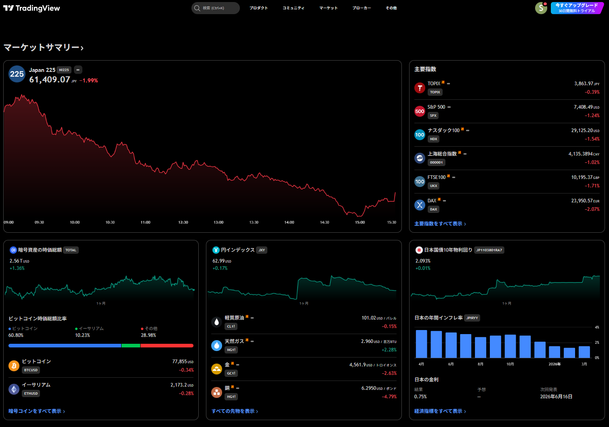The height and width of the screenshot is (427, 609).
Task: Click the red other-coins dominance bar segment
Action: pos(167,346)
